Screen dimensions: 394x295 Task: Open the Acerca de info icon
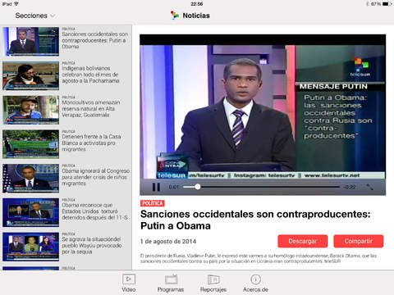click(x=255, y=279)
